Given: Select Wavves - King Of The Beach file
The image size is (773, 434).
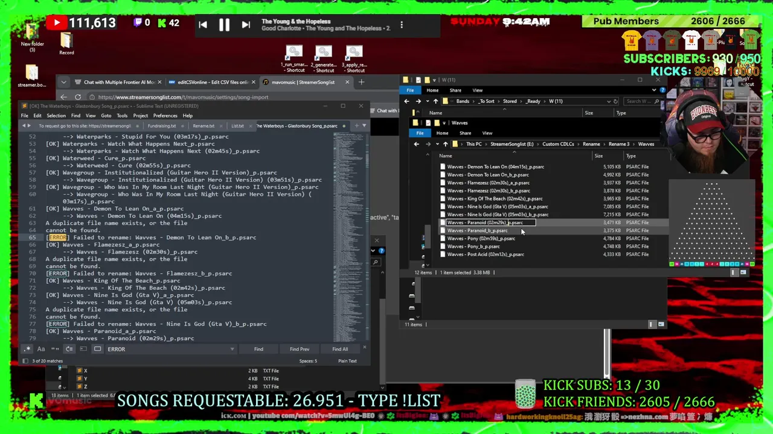Looking at the screenshot, I should coord(495,198).
